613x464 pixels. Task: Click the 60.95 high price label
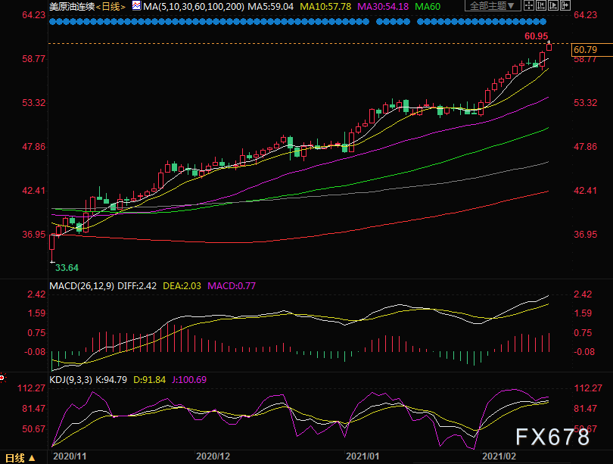[x=536, y=36]
